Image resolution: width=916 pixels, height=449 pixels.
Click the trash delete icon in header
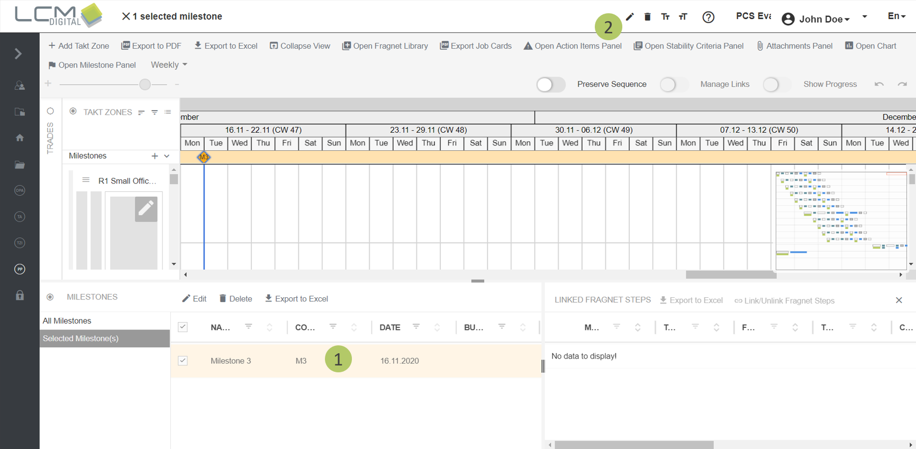click(x=647, y=17)
